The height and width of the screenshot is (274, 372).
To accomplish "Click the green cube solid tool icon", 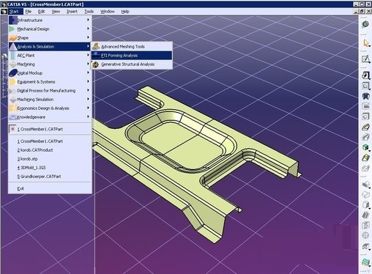I will pyautogui.click(x=365, y=147).
